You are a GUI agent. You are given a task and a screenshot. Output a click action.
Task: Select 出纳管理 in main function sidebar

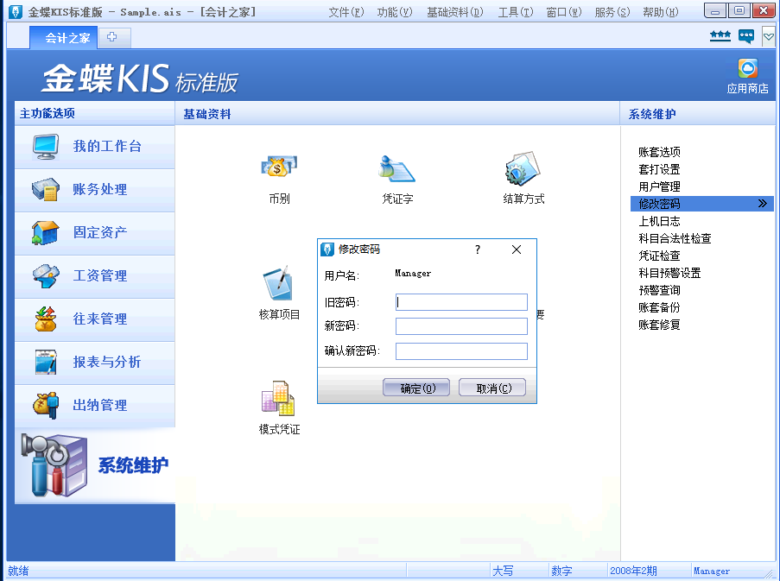(x=94, y=406)
